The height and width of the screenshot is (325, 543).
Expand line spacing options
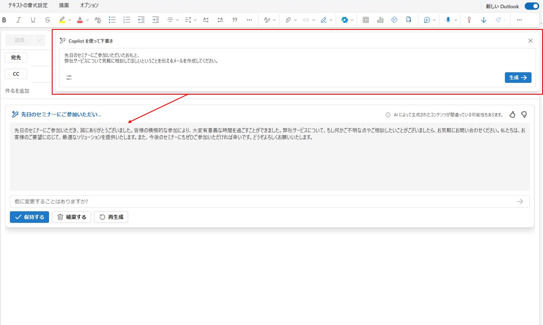click(195, 20)
